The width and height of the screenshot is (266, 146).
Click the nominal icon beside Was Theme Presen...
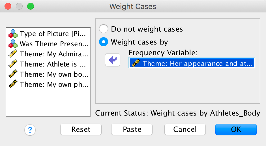[13, 44]
